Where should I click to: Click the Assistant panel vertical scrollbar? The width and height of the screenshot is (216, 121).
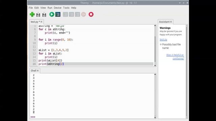click(x=187, y=71)
